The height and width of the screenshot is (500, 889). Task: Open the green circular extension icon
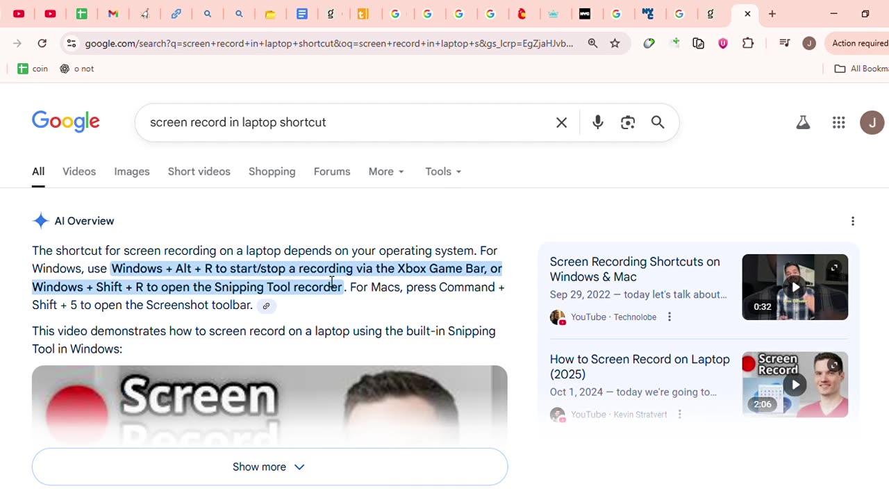(x=649, y=43)
